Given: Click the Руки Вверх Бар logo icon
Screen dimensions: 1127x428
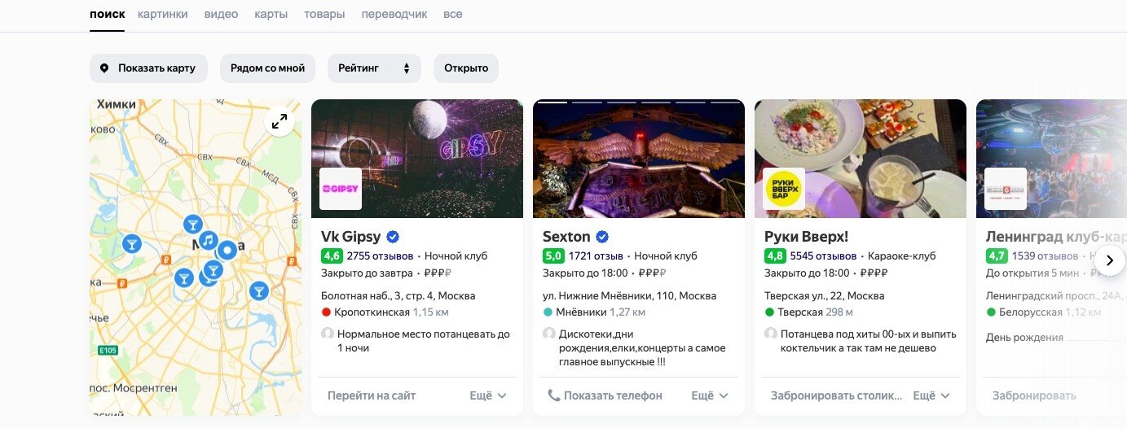Looking at the screenshot, I should click(x=784, y=189).
